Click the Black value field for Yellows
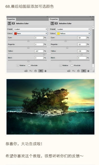This screenshot has width=99, height=165. tap(82, 58)
